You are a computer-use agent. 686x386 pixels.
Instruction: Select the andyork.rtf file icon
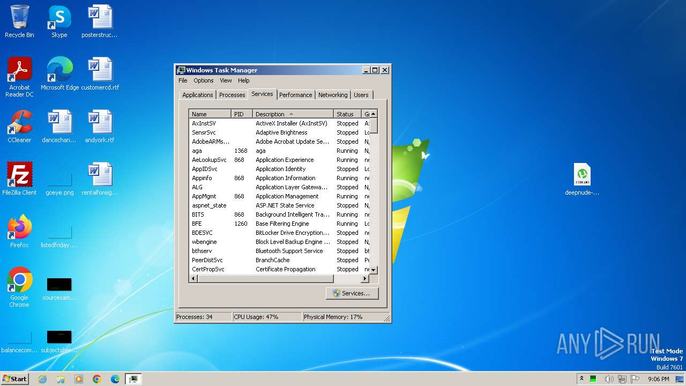pyautogui.click(x=100, y=127)
